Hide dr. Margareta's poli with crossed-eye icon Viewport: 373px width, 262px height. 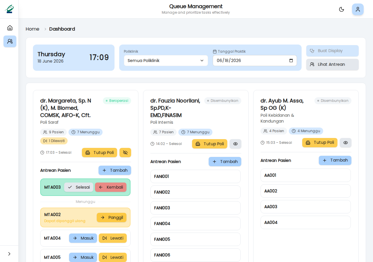click(125, 153)
